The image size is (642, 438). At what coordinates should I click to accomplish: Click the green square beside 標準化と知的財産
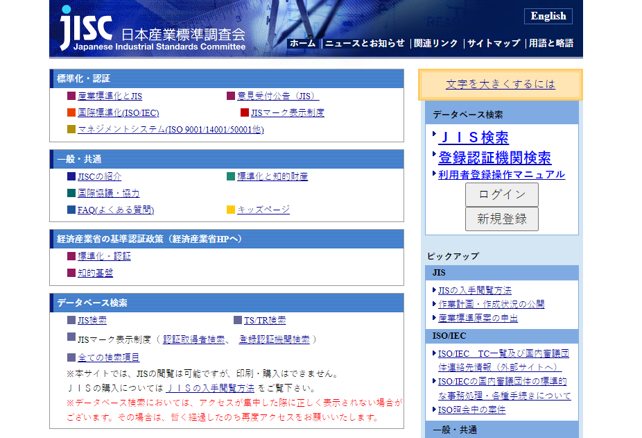(x=230, y=176)
